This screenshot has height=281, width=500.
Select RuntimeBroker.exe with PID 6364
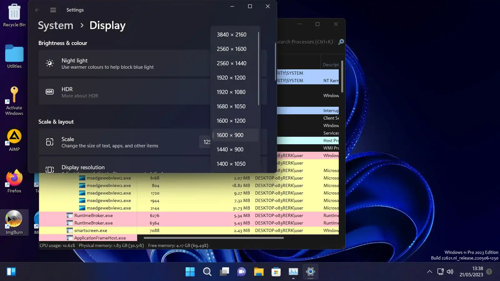(x=189, y=223)
